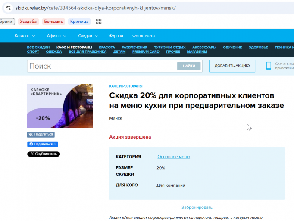Expand the Каталог dropdown menu
The image size is (294, 221).
coord(25,36)
